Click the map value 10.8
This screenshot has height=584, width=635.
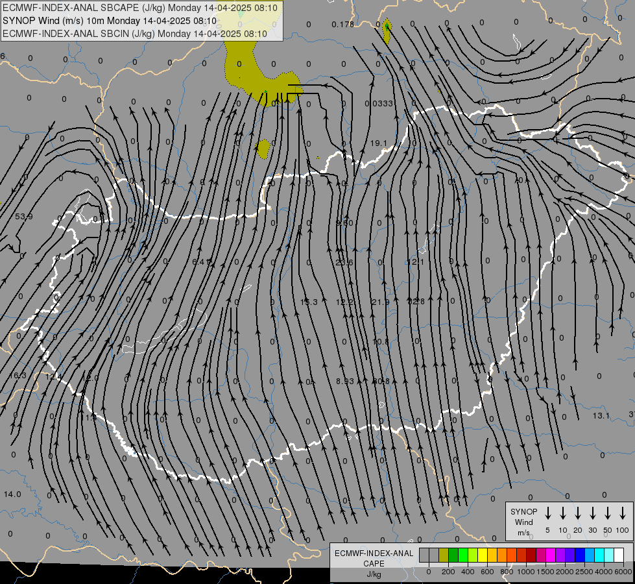click(380, 341)
